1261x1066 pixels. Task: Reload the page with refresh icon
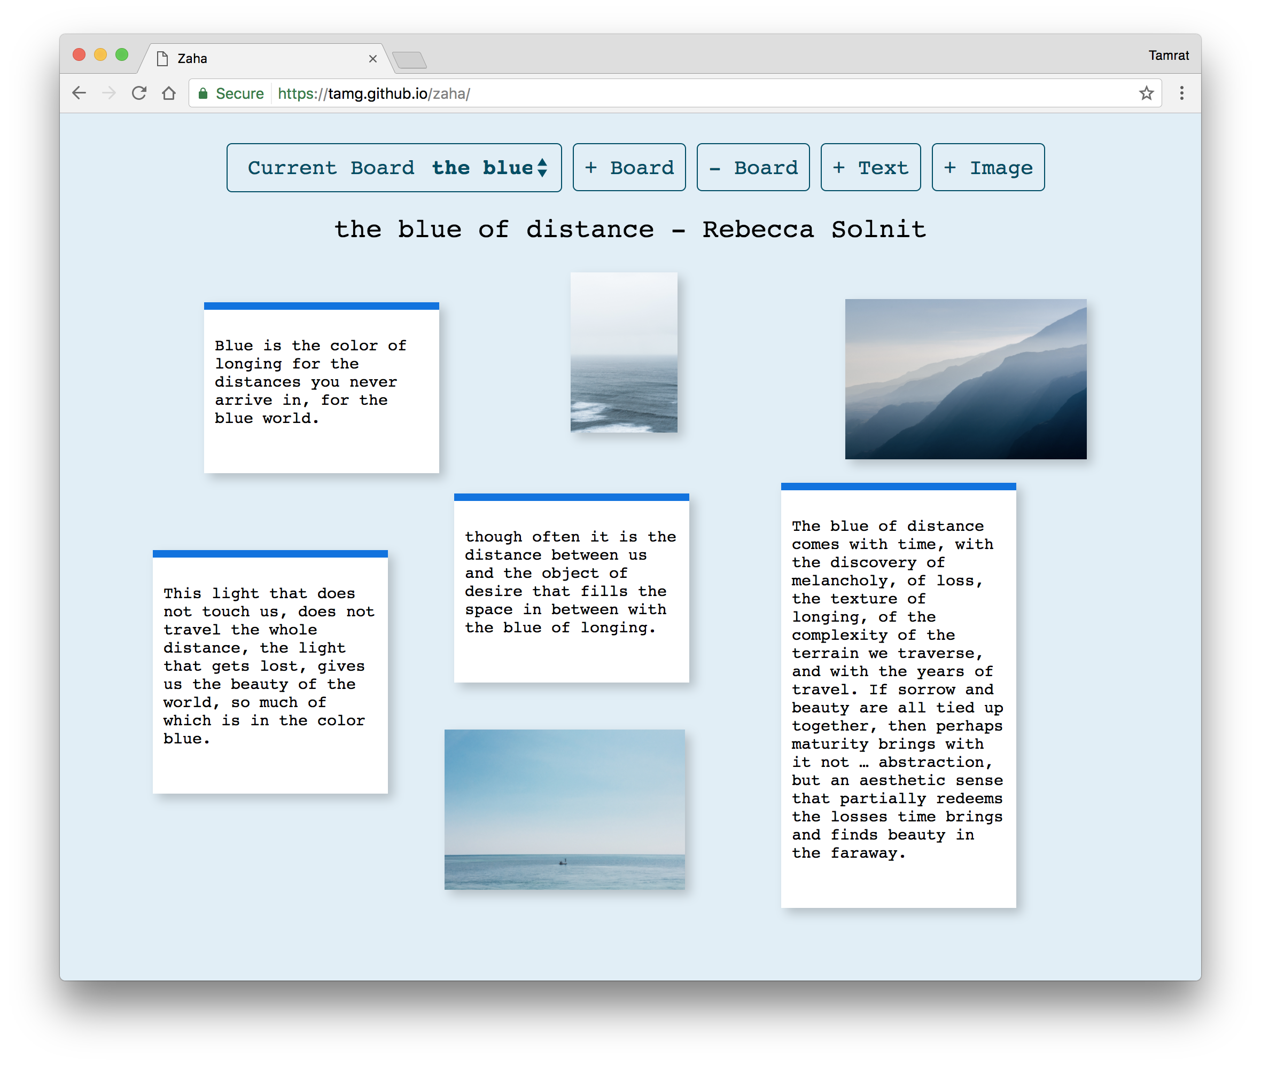tap(139, 93)
